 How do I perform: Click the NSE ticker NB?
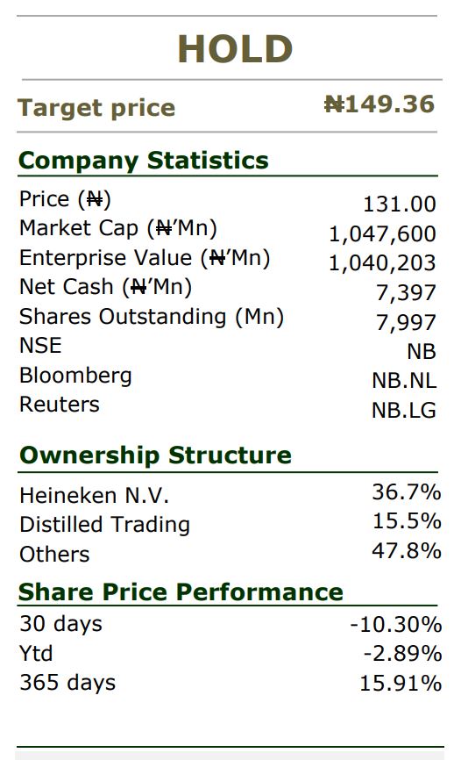[422, 351]
